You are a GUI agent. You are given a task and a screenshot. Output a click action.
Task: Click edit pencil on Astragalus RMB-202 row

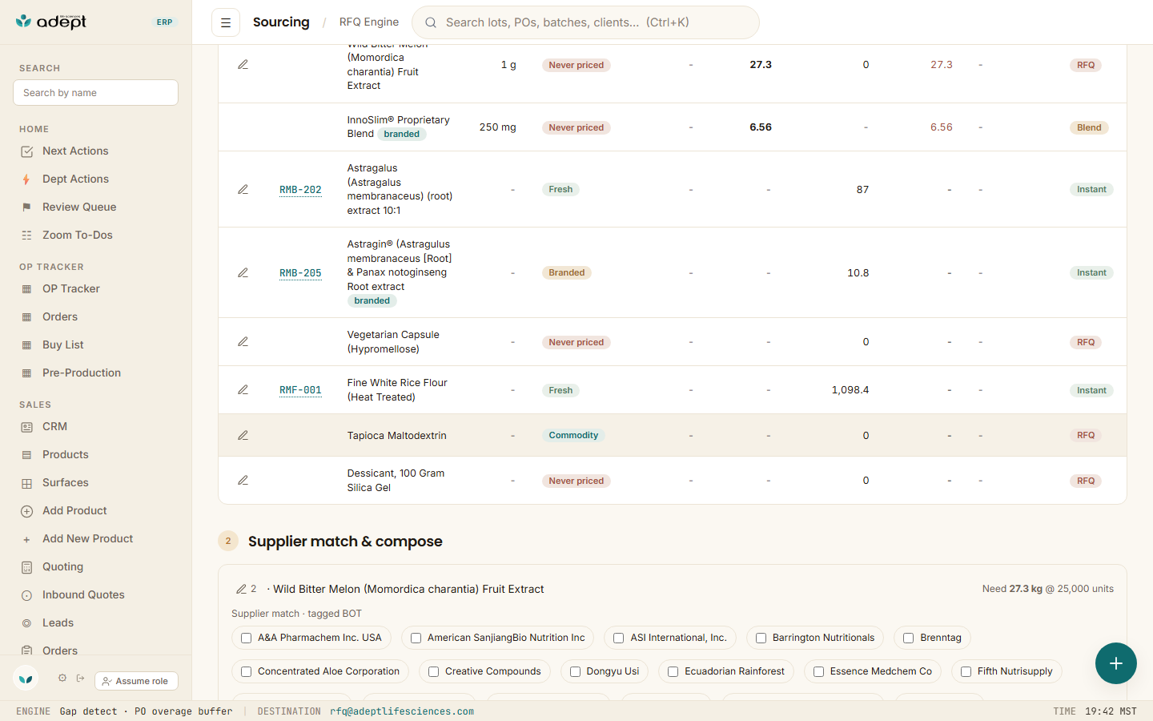point(243,189)
